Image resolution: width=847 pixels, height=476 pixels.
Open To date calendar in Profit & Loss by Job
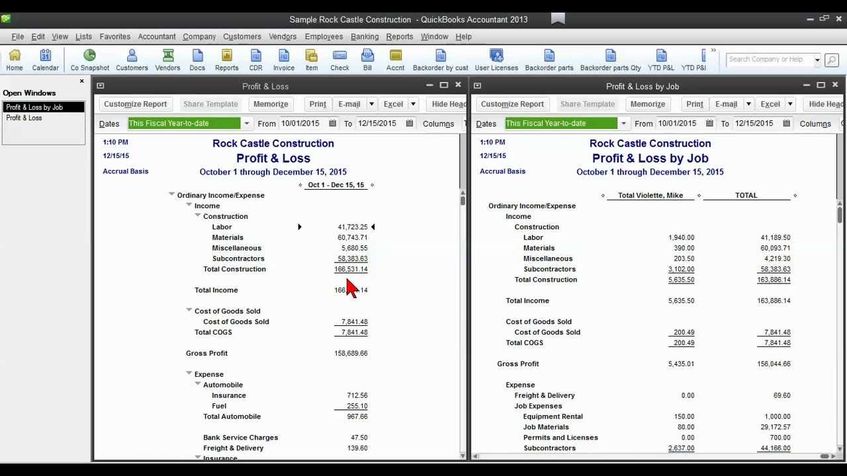point(787,123)
